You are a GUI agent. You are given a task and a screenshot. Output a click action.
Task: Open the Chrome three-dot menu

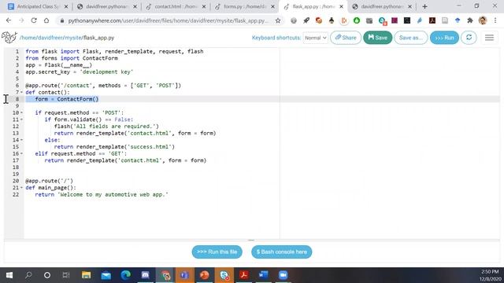click(495, 20)
